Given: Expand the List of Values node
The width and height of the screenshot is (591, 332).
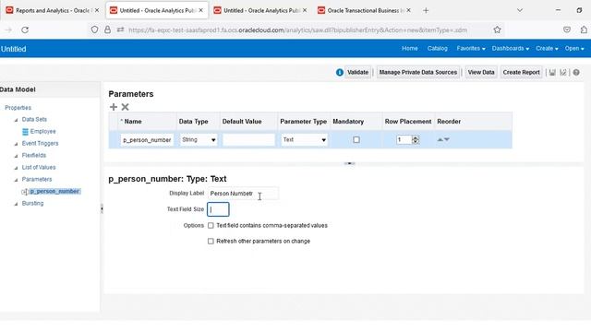Looking at the screenshot, I should [17, 168].
